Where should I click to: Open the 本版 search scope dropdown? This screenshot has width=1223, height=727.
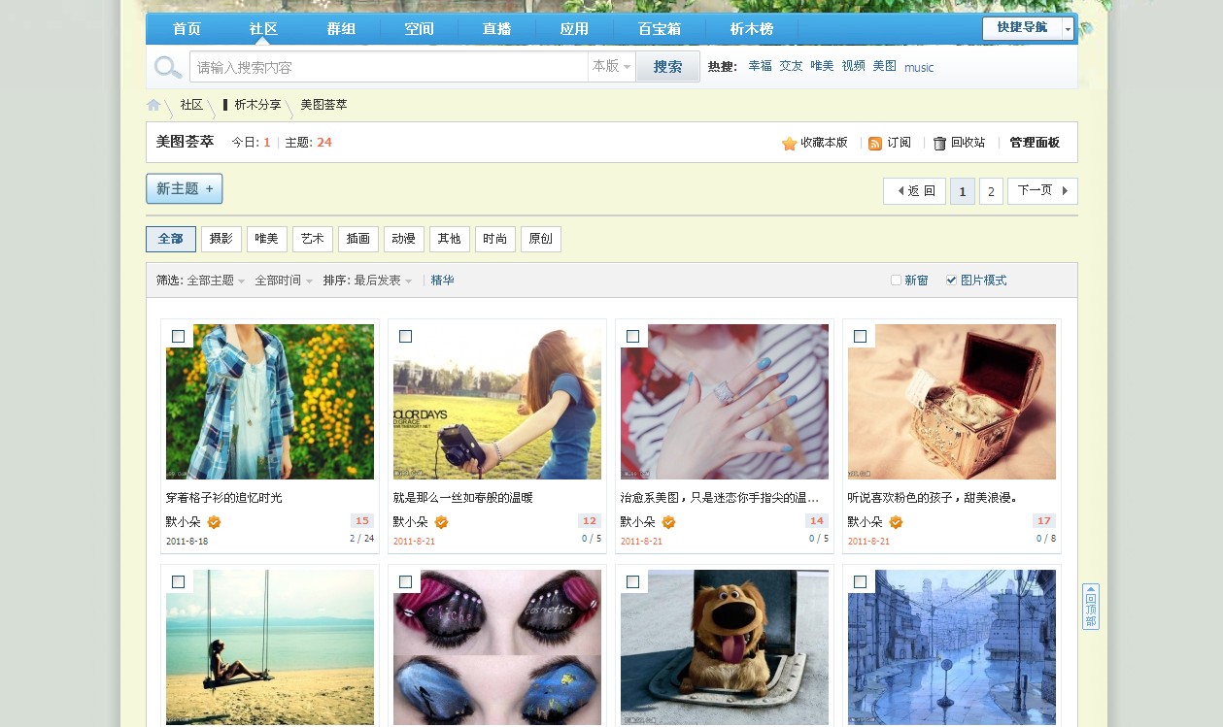tap(612, 67)
